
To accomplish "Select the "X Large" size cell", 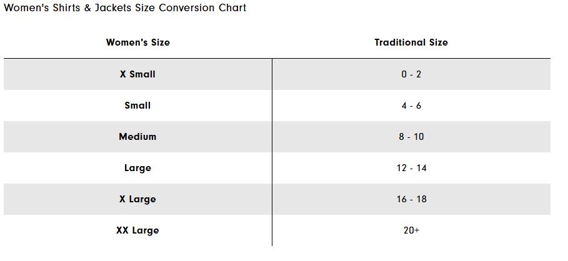I will tap(137, 199).
